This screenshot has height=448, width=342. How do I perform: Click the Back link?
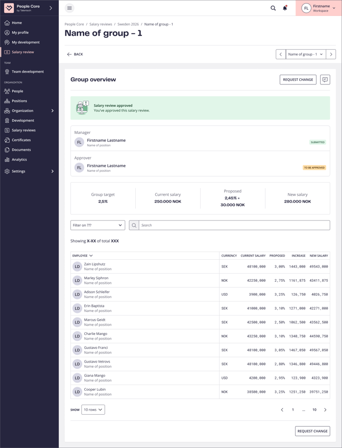coord(75,54)
